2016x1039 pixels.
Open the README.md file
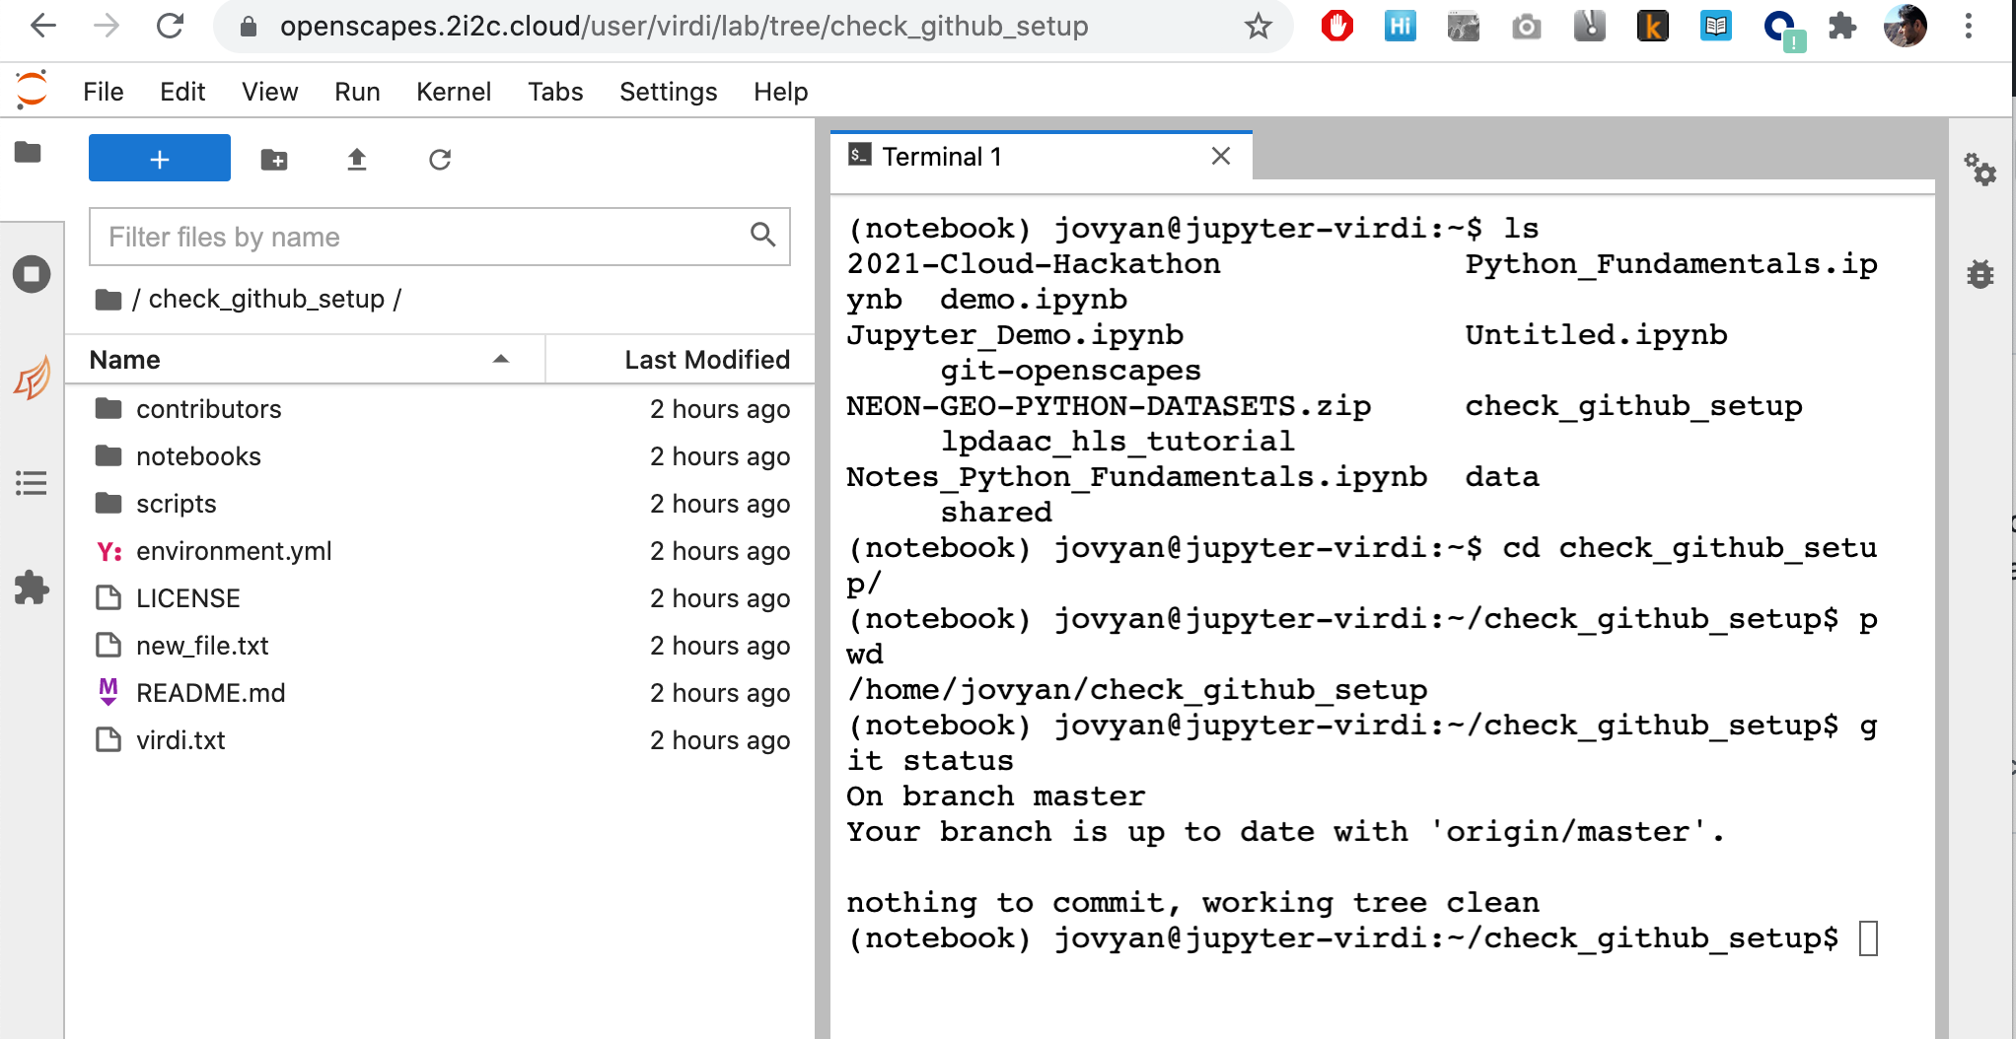click(210, 692)
